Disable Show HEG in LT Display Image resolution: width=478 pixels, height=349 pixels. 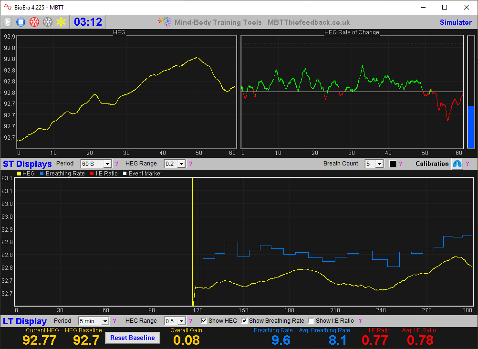204,320
